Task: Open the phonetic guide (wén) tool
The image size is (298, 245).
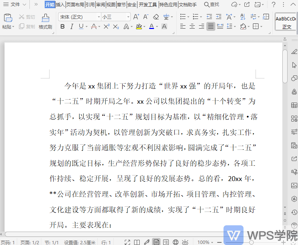Action: point(166,17)
